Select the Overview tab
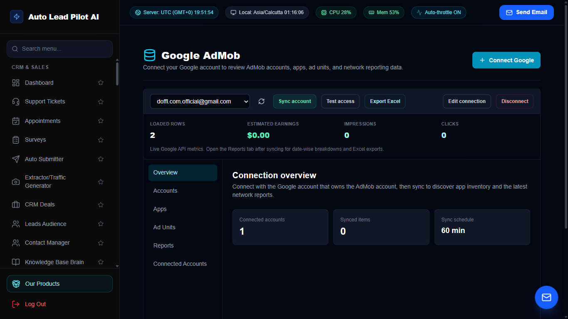The width and height of the screenshot is (568, 319). click(x=183, y=172)
